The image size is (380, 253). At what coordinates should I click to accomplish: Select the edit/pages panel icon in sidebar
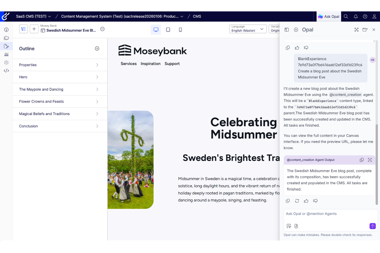pyautogui.click(x=6, y=46)
